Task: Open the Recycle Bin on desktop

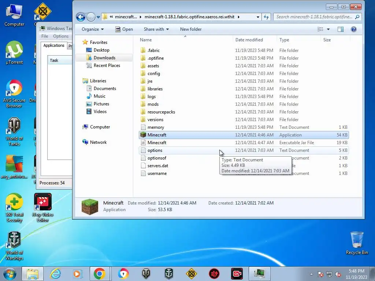Action: tap(357, 243)
